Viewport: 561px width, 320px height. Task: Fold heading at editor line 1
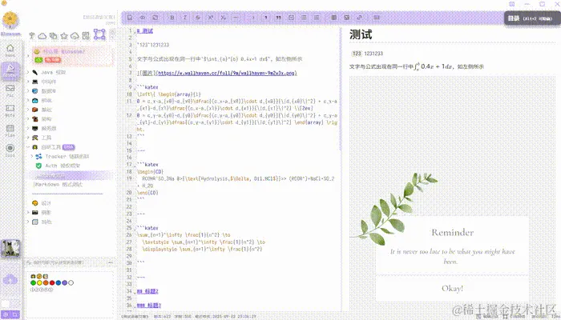[x=135, y=32]
